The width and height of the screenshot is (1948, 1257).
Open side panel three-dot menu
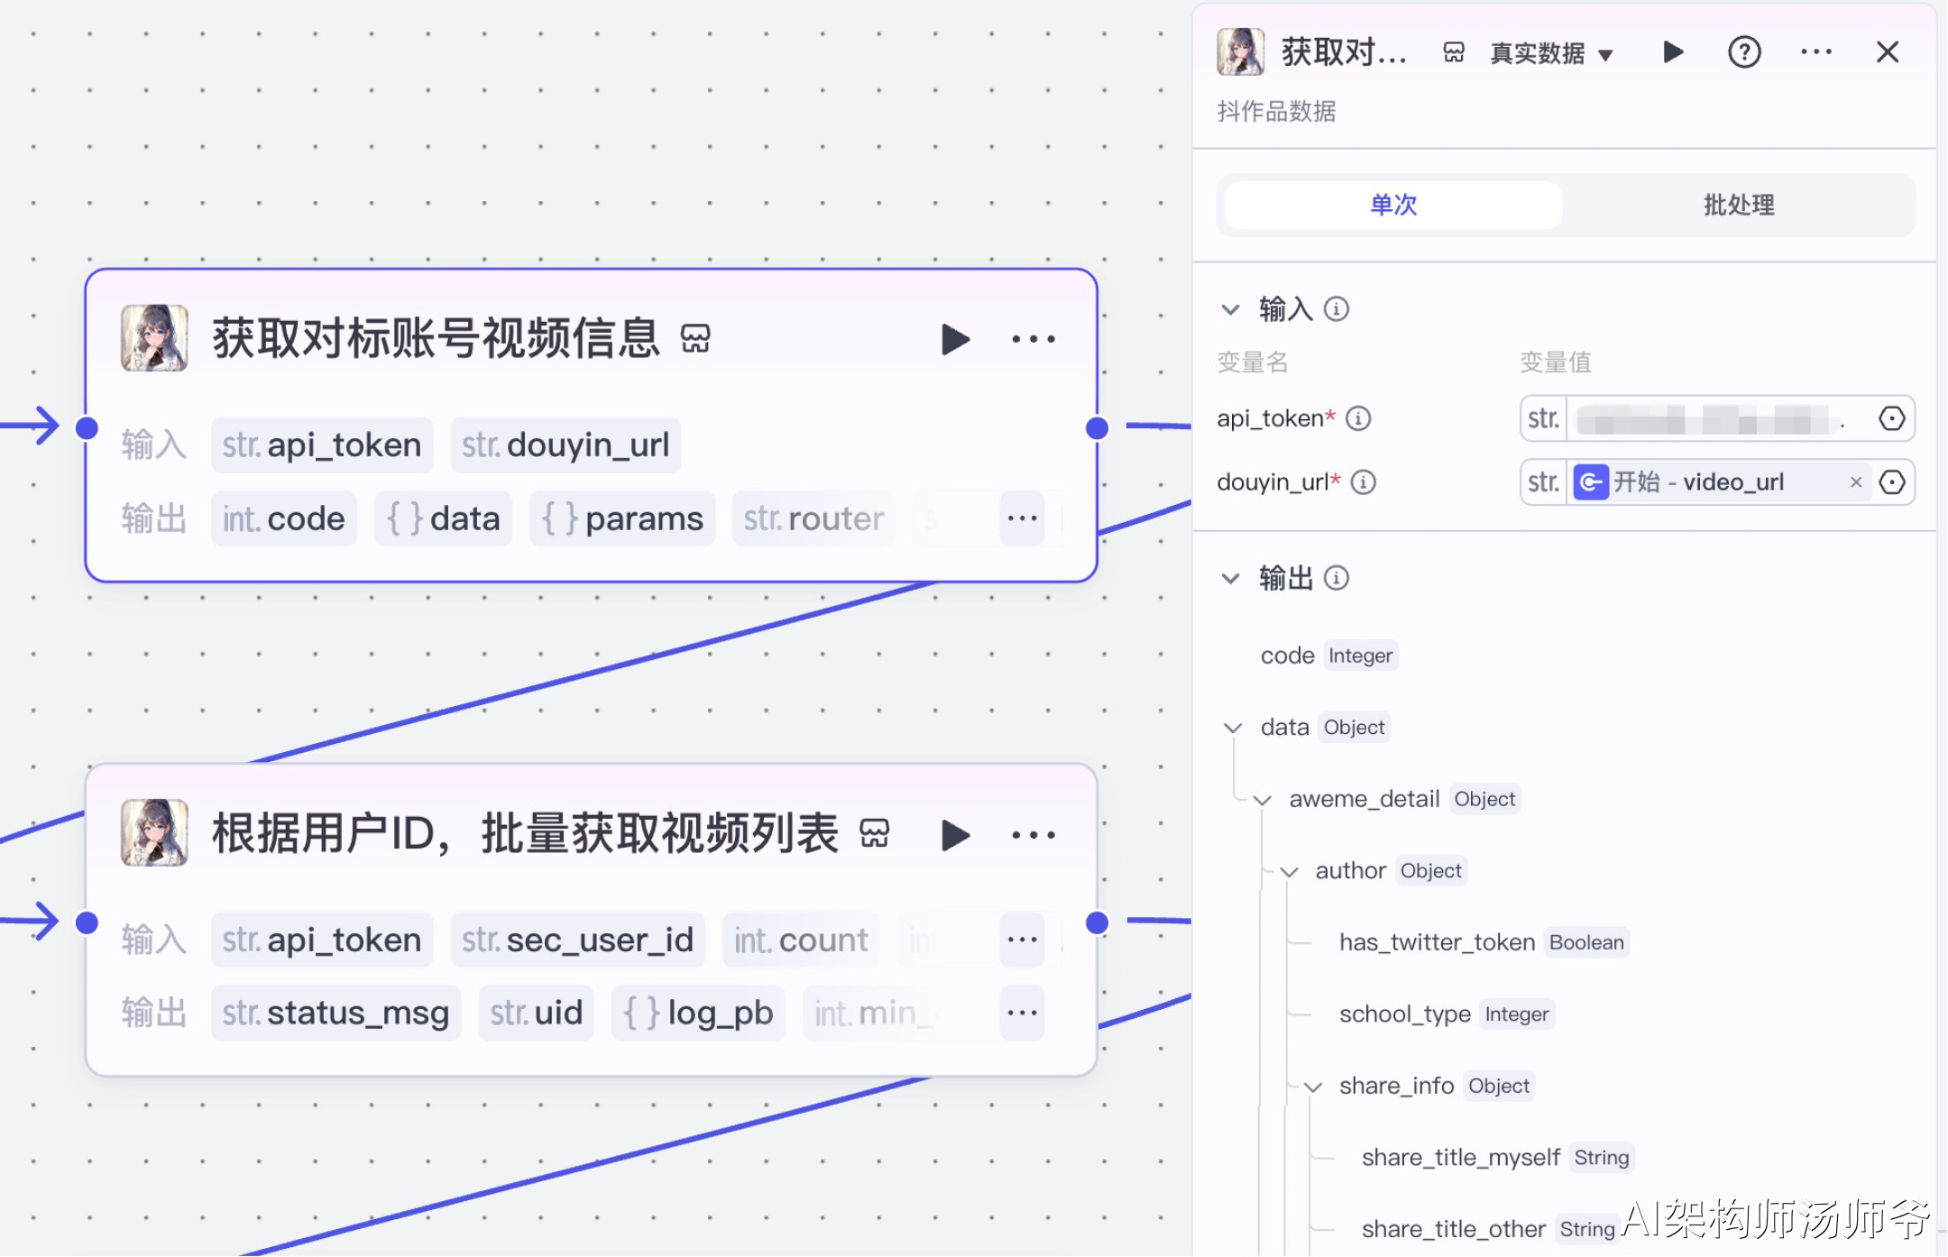(1815, 52)
